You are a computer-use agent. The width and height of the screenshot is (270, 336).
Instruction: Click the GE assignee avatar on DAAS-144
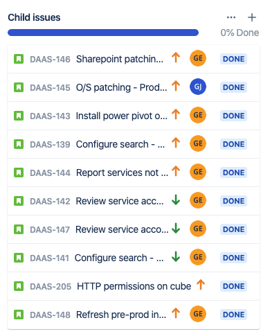pyautogui.click(x=198, y=172)
